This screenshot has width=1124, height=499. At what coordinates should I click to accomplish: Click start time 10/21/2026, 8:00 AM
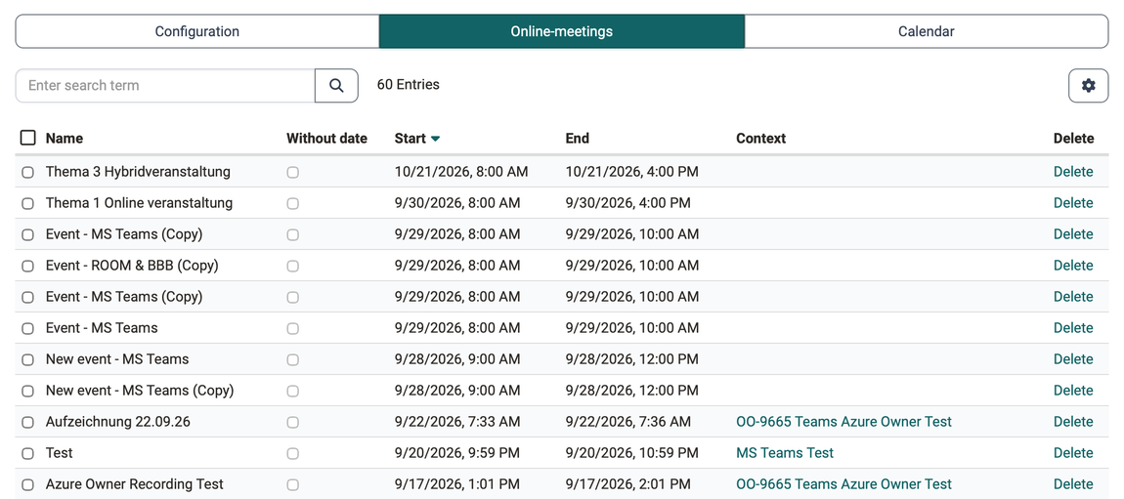click(461, 172)
